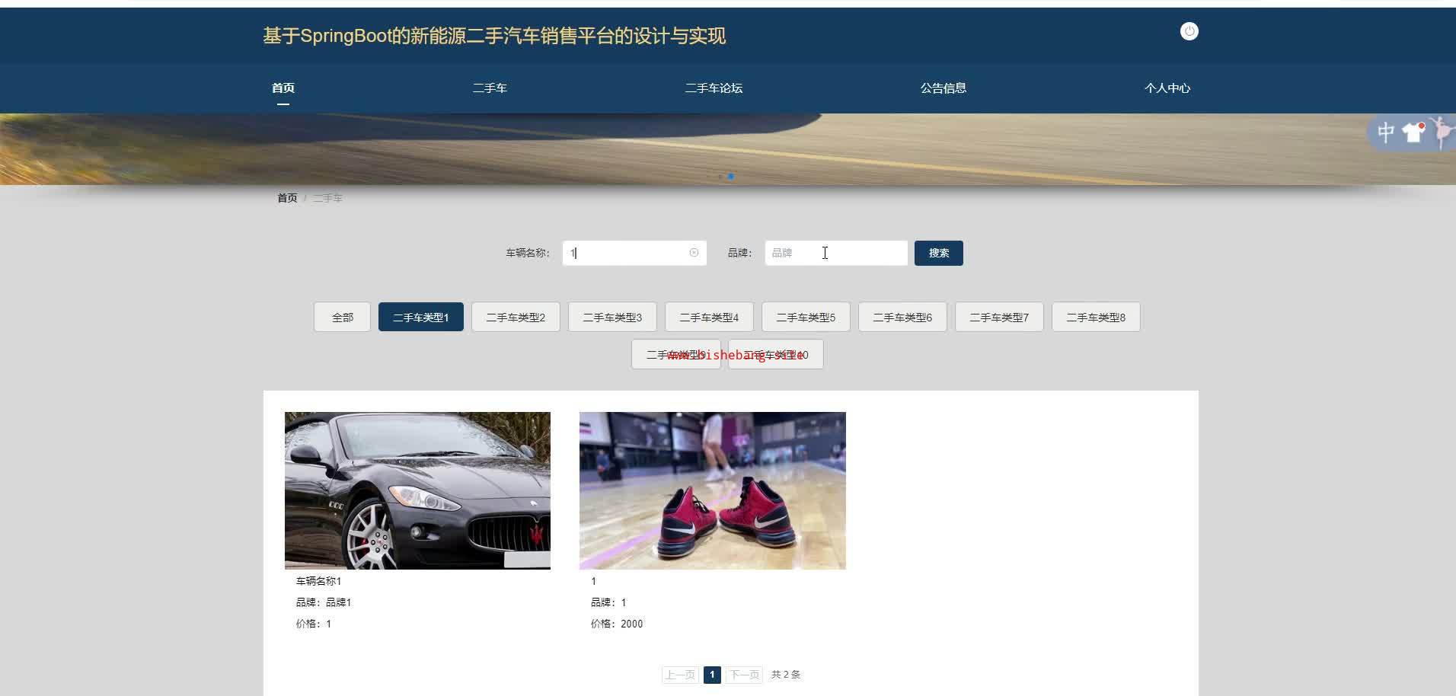Open the shirt skin icon on floating toolbar
This screenshot has width=1456, height=696.
[1413, 132]
